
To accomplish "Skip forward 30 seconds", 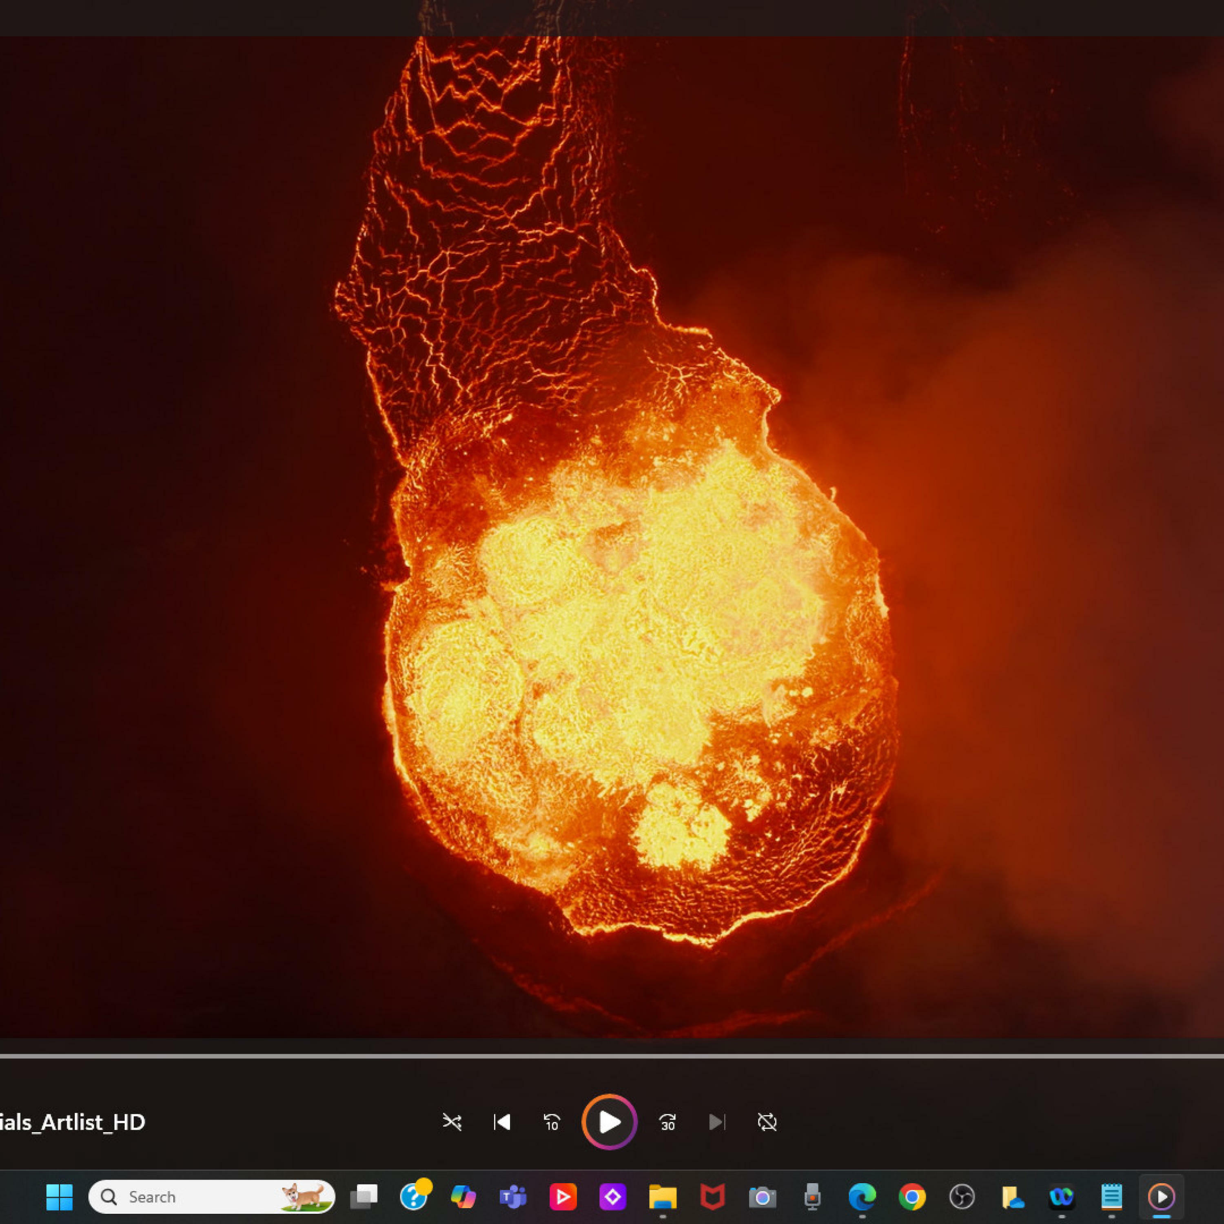I will (667, 1122).
